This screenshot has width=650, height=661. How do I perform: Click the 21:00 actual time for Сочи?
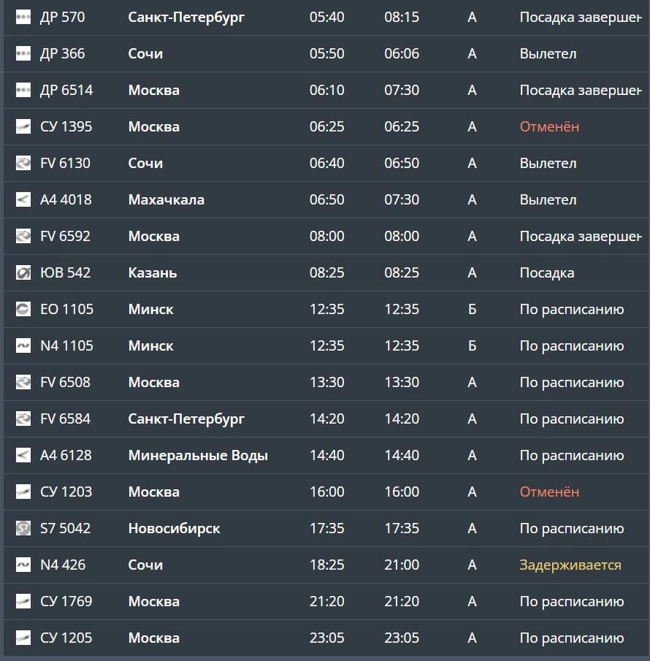click(x=402, y=565)
